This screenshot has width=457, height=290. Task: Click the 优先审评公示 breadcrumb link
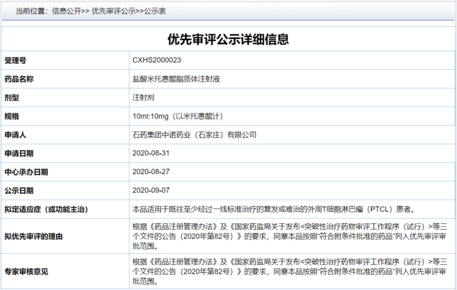[114, 11]
